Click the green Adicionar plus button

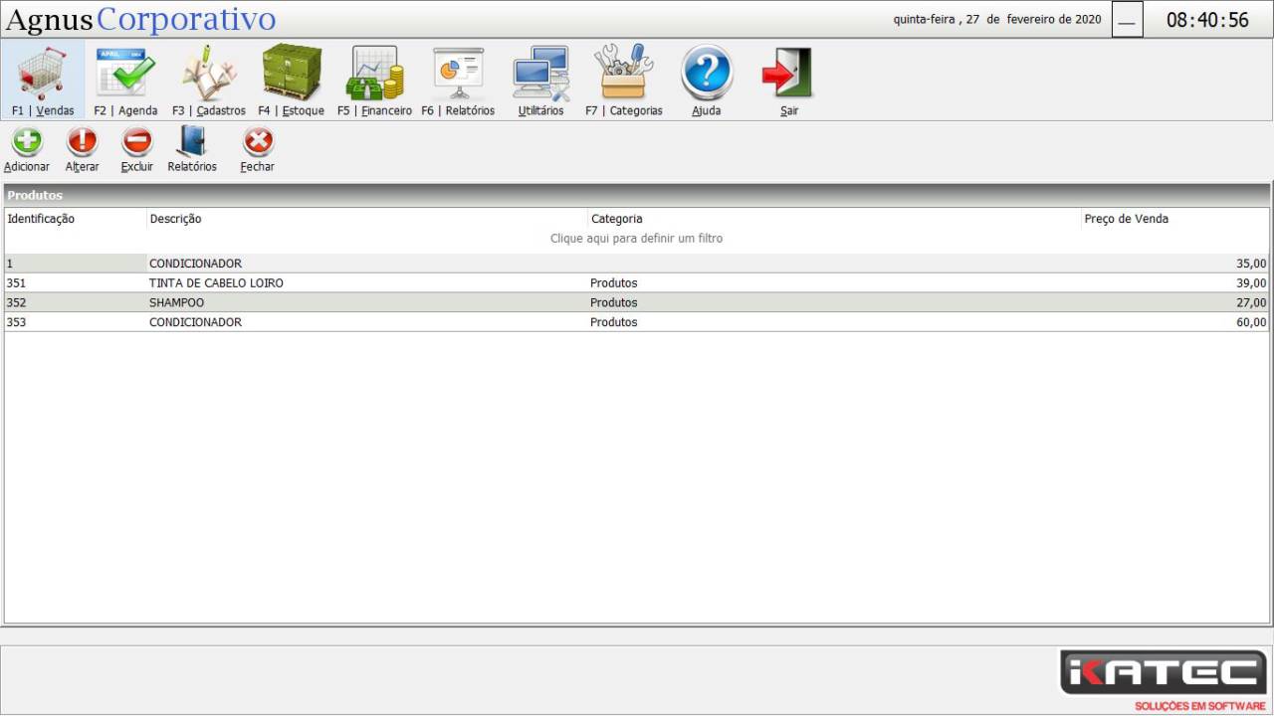click(27, 144)
